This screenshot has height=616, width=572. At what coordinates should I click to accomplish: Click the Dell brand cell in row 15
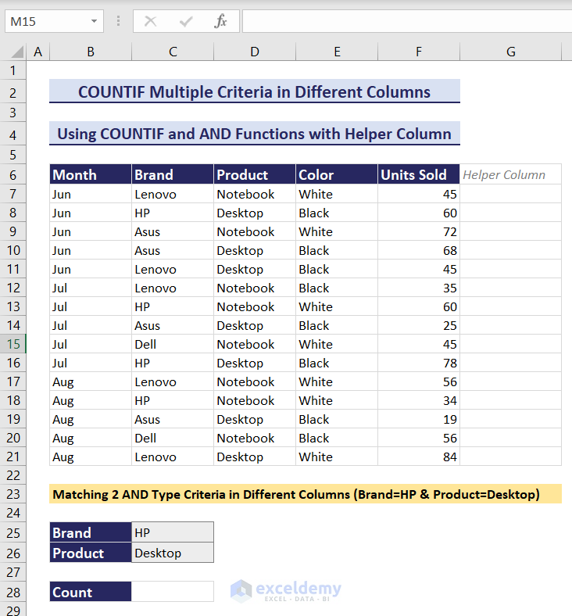point(173,344)
